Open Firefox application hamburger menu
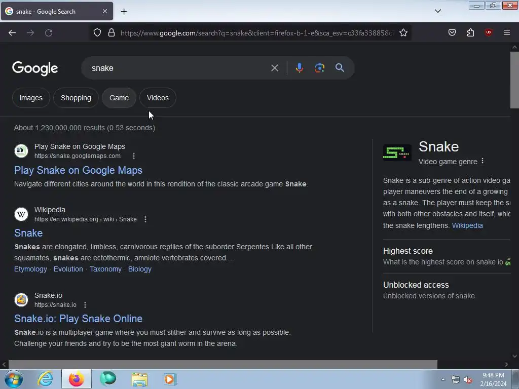This screenshot has height=389, width=519. point(507,32)
